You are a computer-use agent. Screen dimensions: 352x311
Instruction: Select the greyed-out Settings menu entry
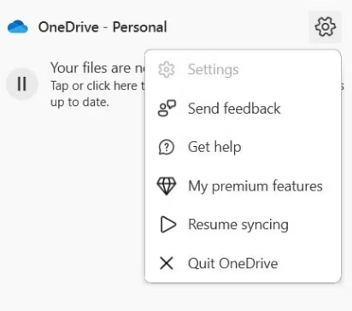point(243,69)
